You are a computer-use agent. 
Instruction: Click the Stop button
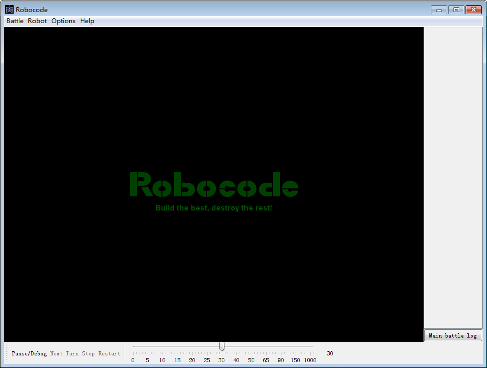(x=88, y=353)
